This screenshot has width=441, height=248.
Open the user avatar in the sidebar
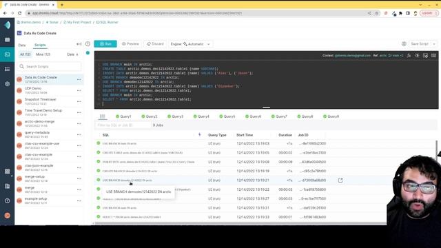[x=8, y=216]
